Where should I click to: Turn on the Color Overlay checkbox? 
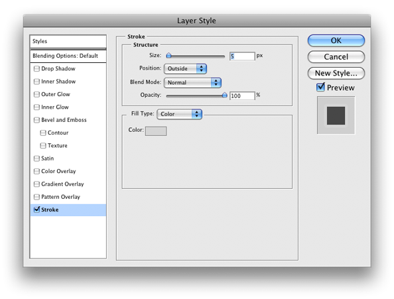pyautogui.click(x=36, y=171)
